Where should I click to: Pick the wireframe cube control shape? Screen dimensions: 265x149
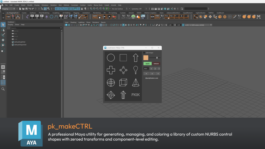[x=123, y=83]
